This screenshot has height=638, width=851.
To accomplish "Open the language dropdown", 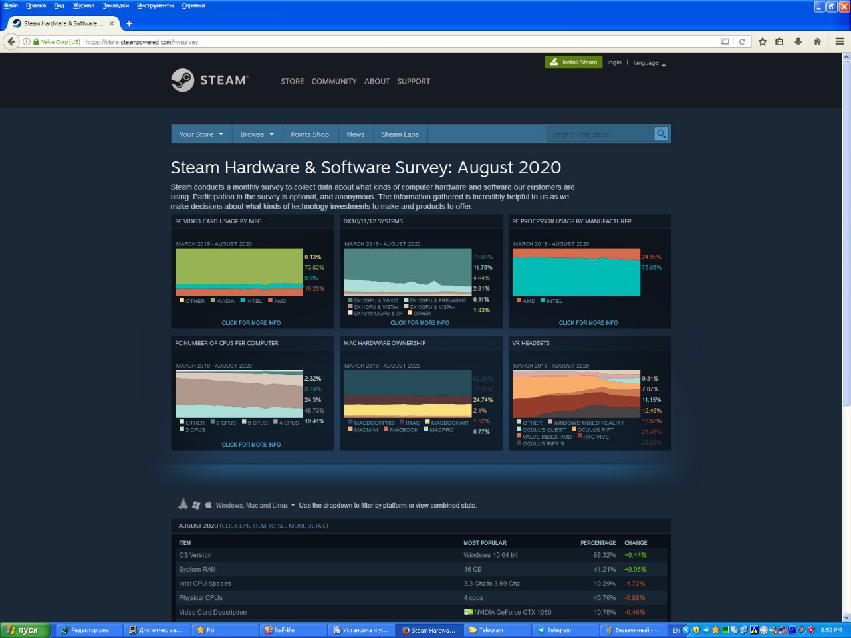I will coord(649,63).
